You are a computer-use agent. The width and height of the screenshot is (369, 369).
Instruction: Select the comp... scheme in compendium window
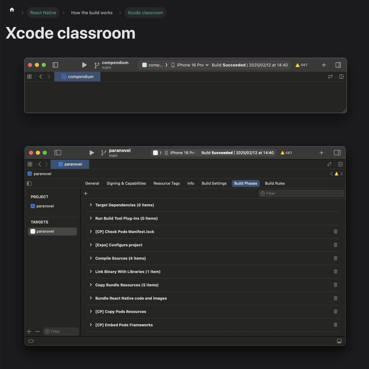click(152, 65)
